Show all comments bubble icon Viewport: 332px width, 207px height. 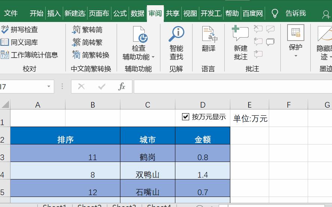(x=270, y=42)
